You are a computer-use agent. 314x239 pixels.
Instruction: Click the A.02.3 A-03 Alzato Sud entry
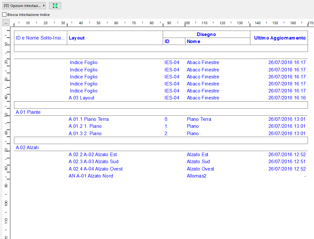pos(94,162)
